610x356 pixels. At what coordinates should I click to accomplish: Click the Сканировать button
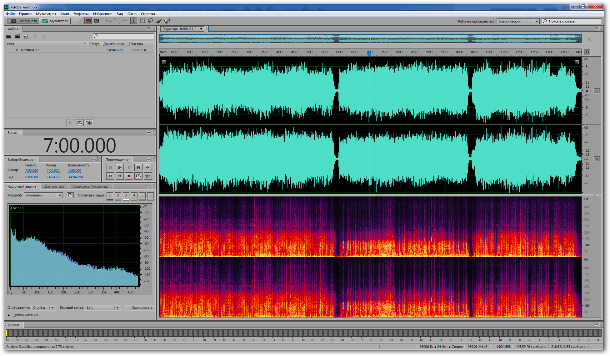[x=142, y=308]
